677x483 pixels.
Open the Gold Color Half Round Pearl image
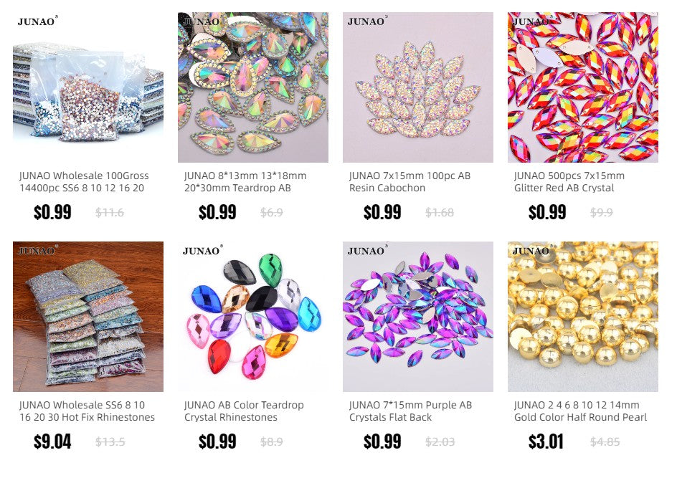(x=583, y=317)
